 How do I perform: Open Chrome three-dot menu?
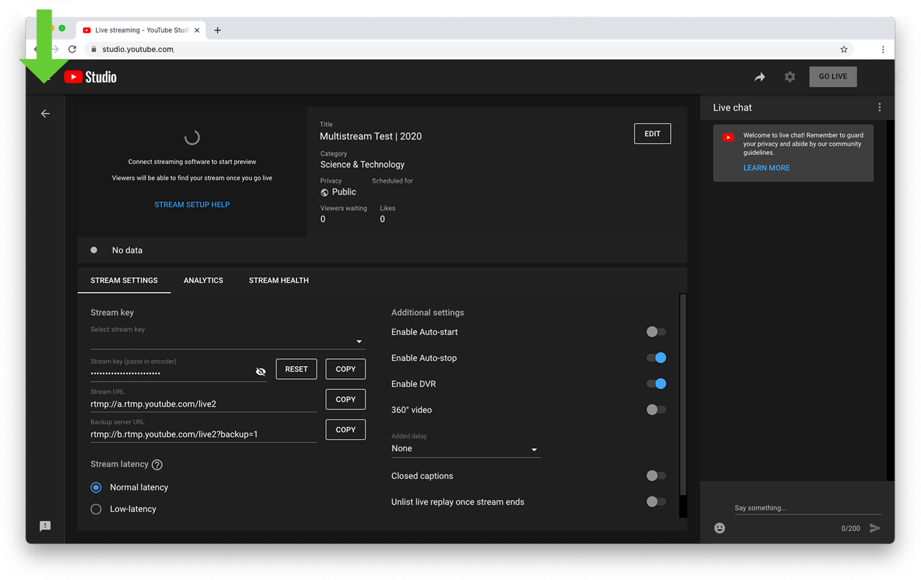pos(883,49)
